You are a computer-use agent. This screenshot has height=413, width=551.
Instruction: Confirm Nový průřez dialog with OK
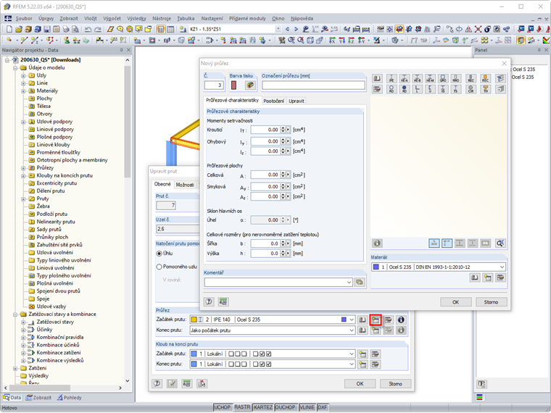tap(455, 302)
